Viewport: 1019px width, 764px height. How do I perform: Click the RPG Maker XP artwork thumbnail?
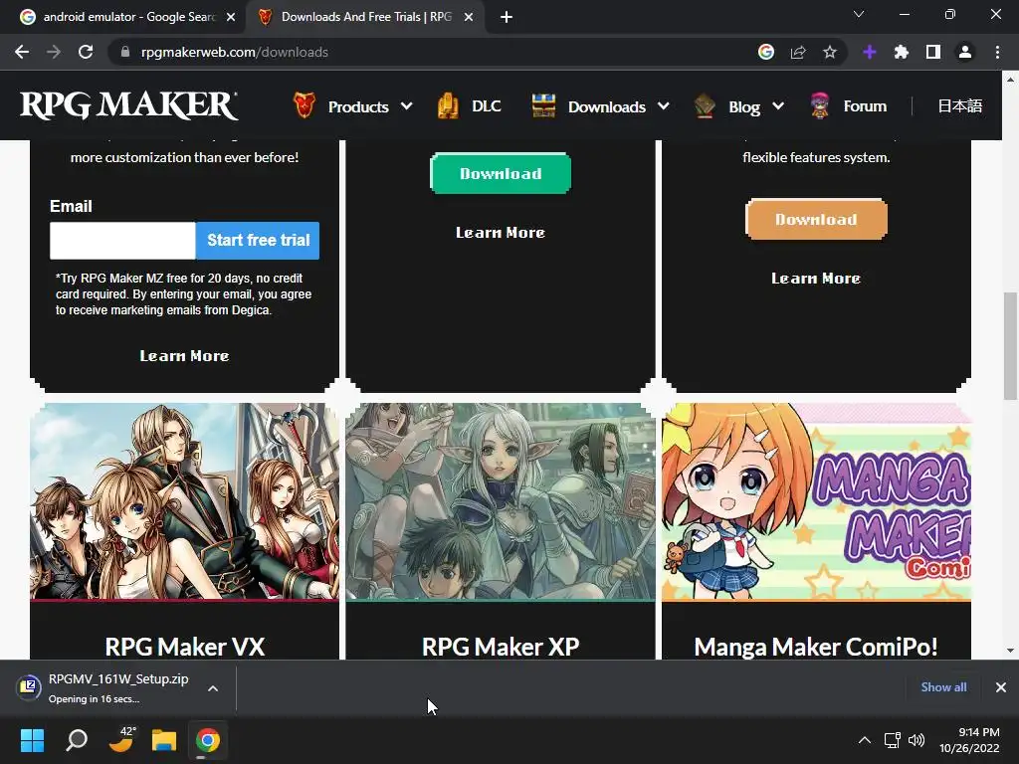click(501, 501)
